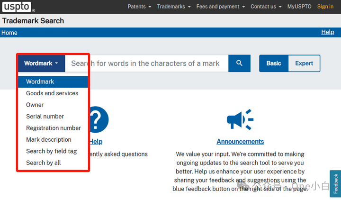This screenshot has width=341, height=200.
Task: Select the Serial number option
Action: click(53, 117)
